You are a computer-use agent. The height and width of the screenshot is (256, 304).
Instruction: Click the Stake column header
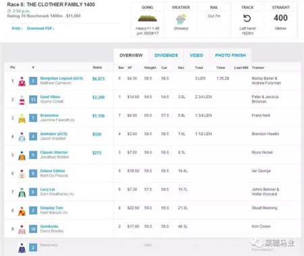point(97,68)
